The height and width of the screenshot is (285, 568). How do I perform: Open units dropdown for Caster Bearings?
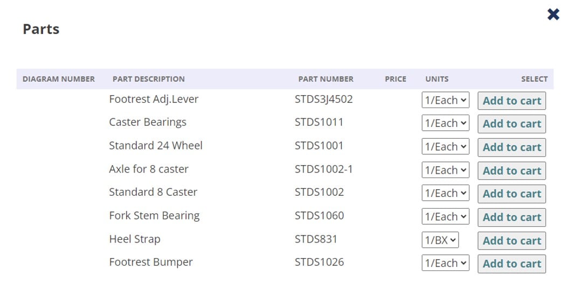tap(445, 123)
